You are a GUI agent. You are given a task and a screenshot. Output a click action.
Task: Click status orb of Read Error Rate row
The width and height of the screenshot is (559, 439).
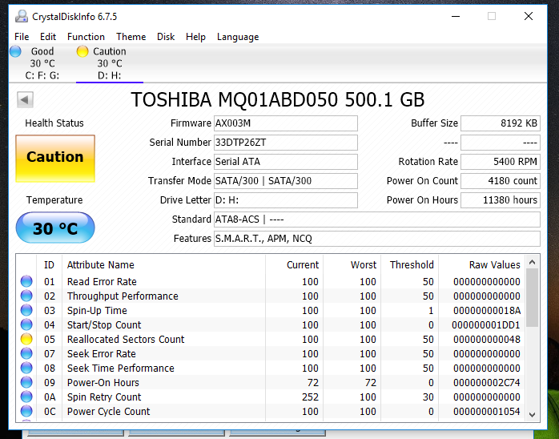(x=26, y=281)
